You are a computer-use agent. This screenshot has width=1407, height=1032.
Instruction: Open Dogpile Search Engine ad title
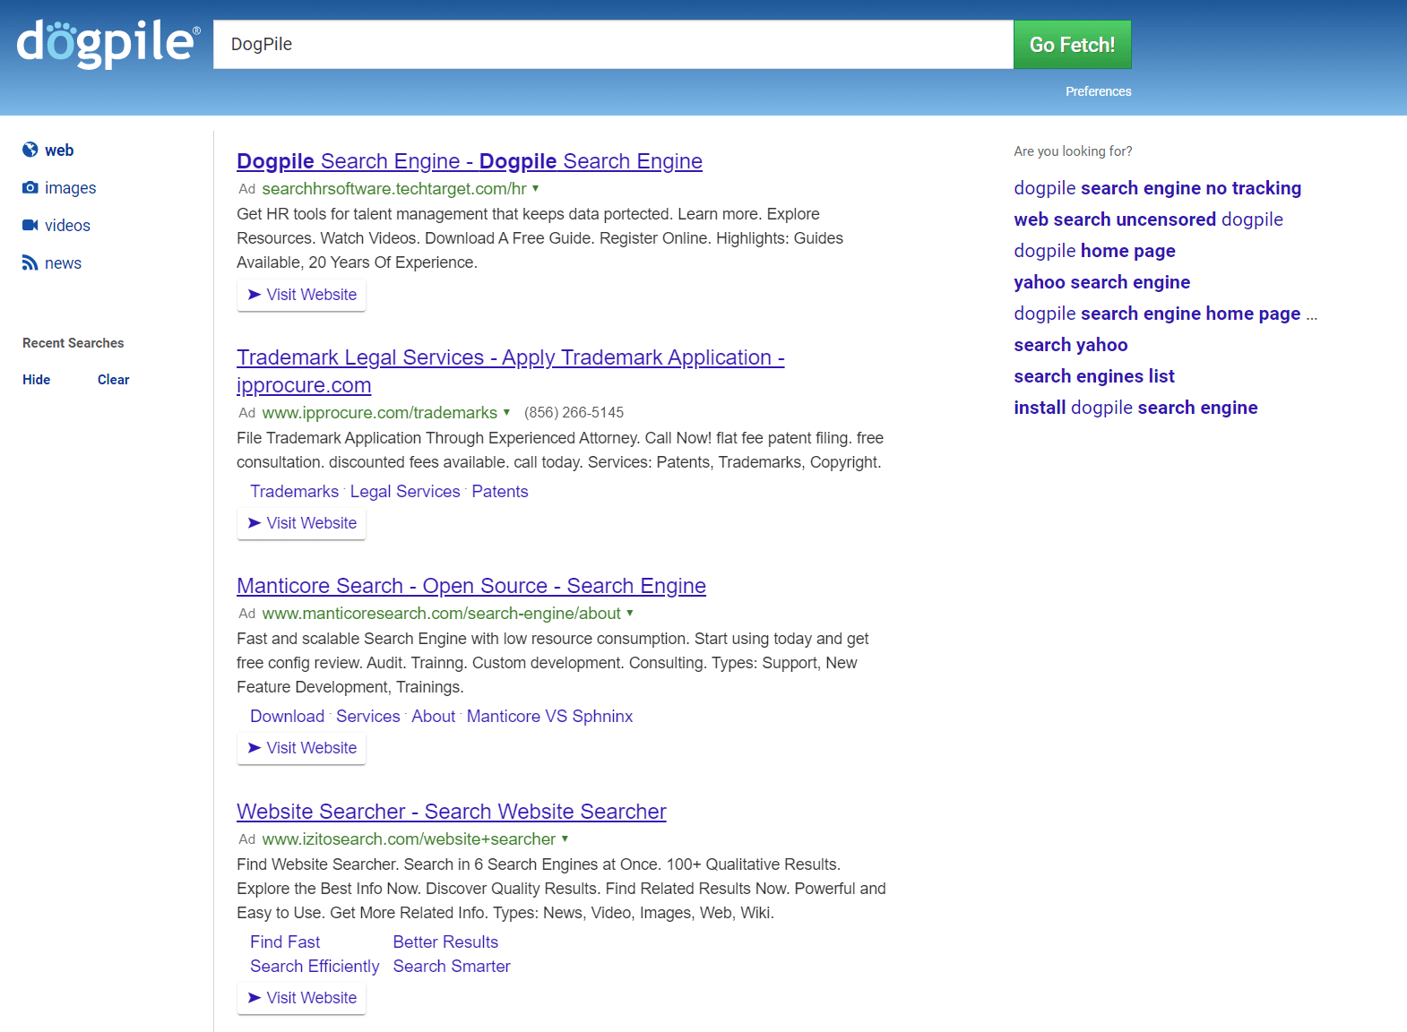[470, 161]
